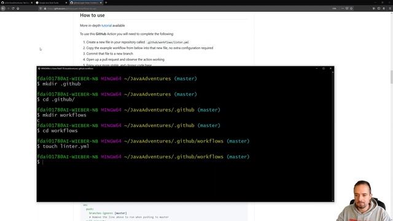Maximize the MINGW64 terminal window
This screenshot has height=221, width=393.
tap(324, 68)
